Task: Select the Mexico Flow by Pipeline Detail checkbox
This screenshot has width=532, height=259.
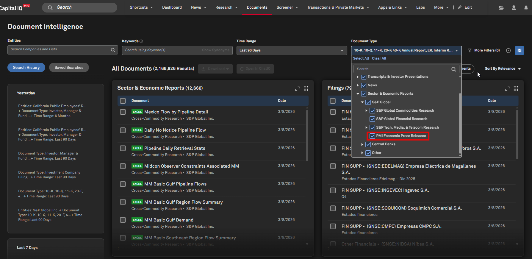Action: click(x=123, y=112)
